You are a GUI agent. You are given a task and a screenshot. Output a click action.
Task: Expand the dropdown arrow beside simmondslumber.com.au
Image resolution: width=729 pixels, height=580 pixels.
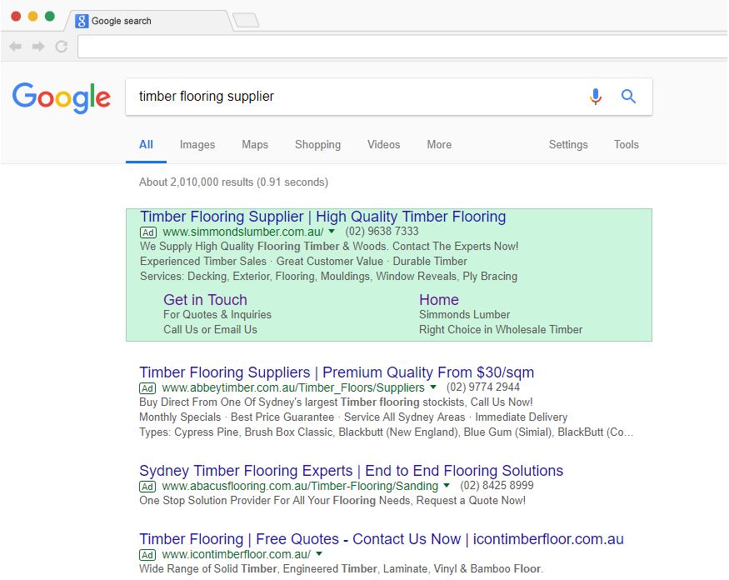coord(332,231)
